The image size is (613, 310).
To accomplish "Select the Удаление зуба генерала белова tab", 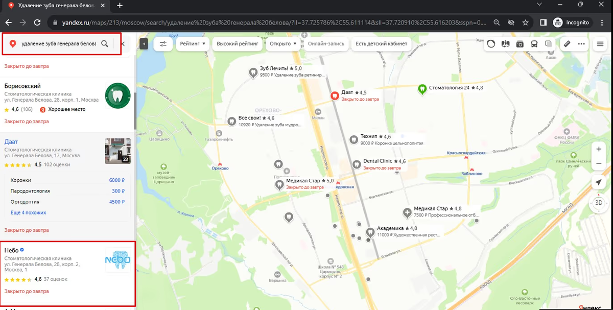I will [x=55, y=6].
